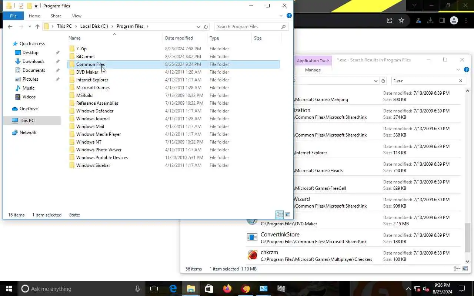Open Explorer help in Program Files window
Viewport: 474px width, 296px height.
click(289, 16)
